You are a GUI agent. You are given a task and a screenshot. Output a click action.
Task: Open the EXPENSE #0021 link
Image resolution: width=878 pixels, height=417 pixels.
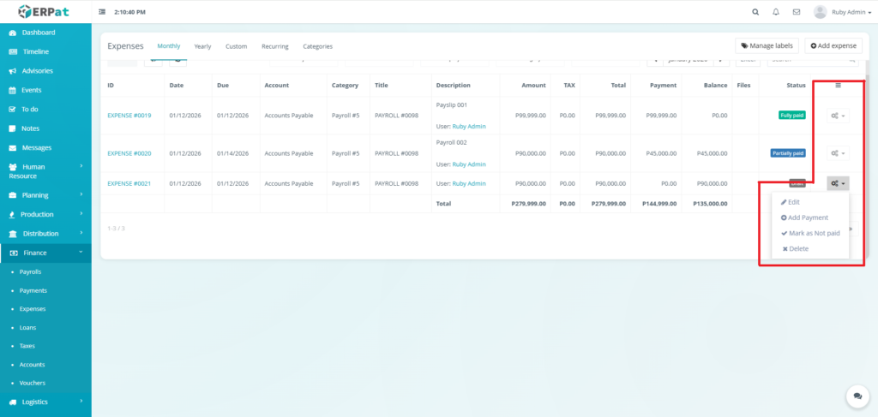(129, 183)
